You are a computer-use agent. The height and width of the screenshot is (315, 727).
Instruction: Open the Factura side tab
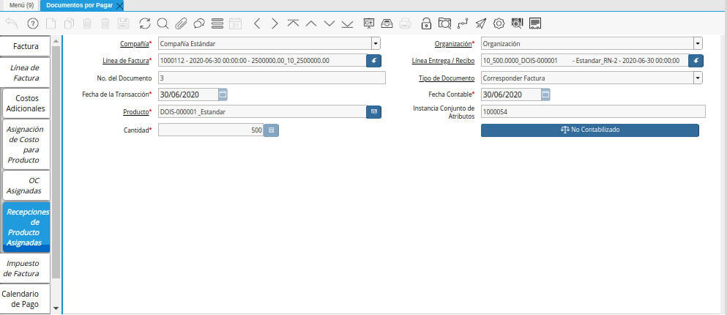[26, 46]
